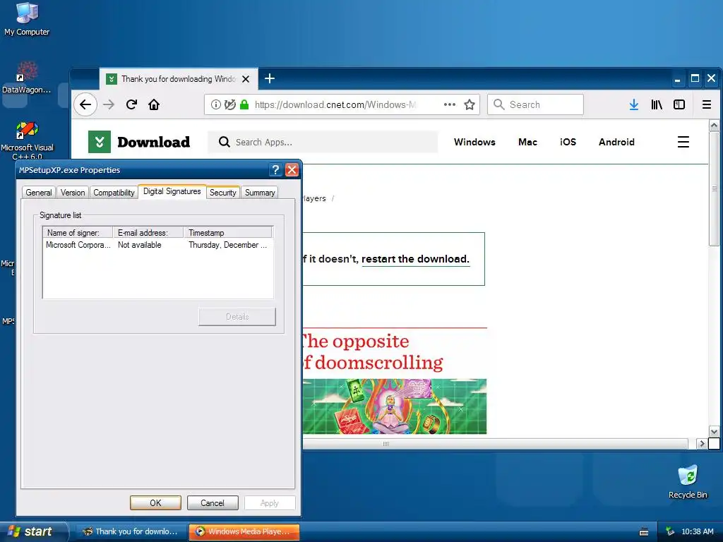This screenshot has width=723, height=542.
Task: Click magnifier icon in Search Apps box
Action: tap(224, 142)
